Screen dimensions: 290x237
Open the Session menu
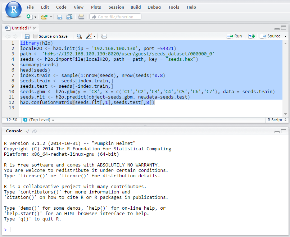[x=116, y=7]
